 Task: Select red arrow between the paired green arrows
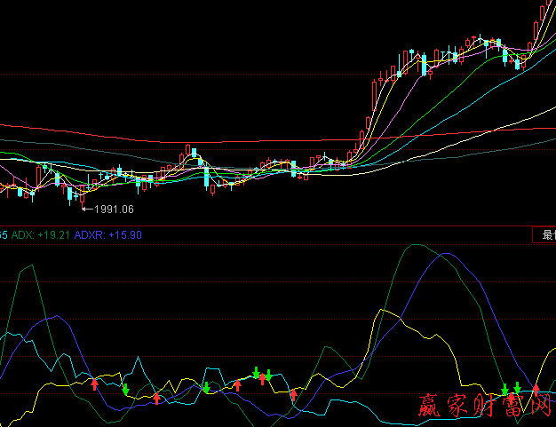(x=262, y=379)
